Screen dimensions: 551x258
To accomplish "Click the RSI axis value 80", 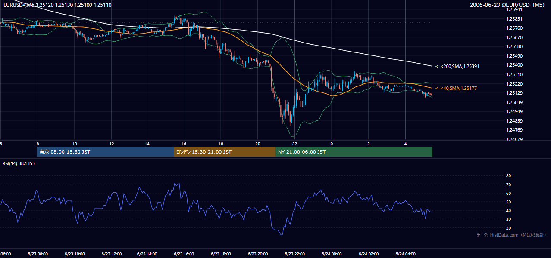I will pos(508,176).
